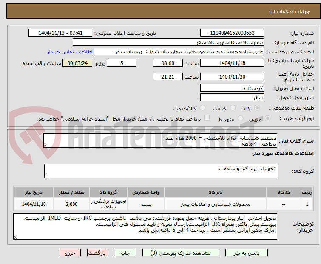Click the row number cell 1

[307, 204]
